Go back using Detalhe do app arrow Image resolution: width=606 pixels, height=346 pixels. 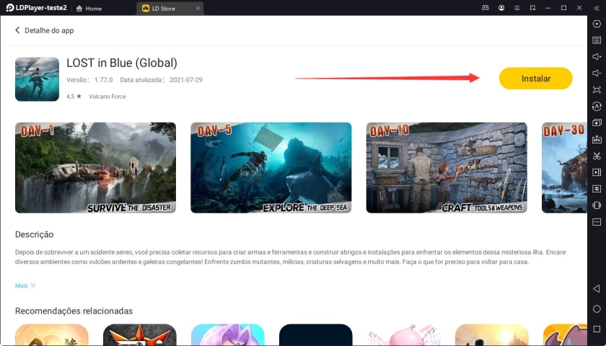(x=17, y=30)
